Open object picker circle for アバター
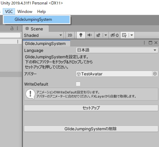The width and height of the screenshot is (159, 147). pyautogui.click(x=155, y=74)
